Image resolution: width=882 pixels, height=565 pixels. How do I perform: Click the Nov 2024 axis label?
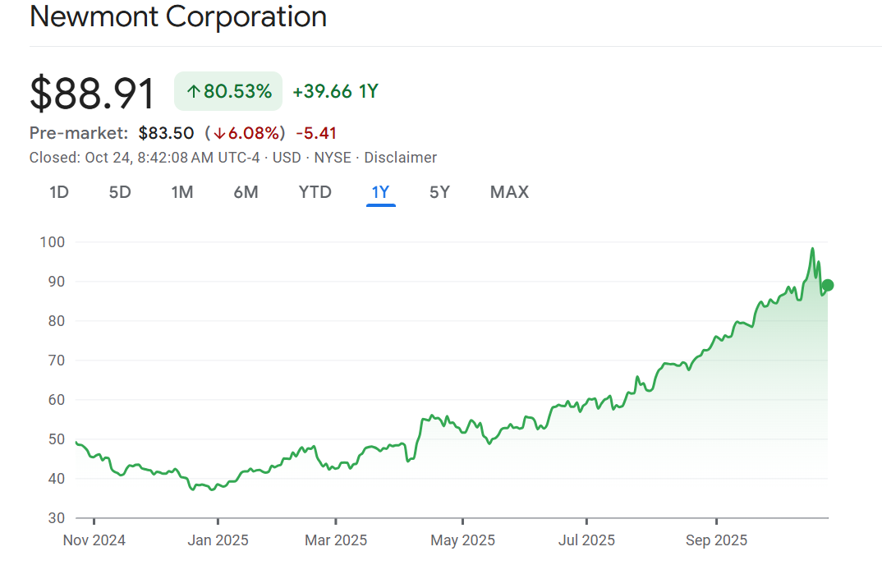(x=94, y=540)
